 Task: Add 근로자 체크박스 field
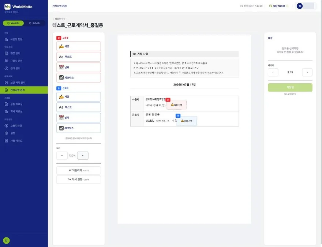coord(78,128)
